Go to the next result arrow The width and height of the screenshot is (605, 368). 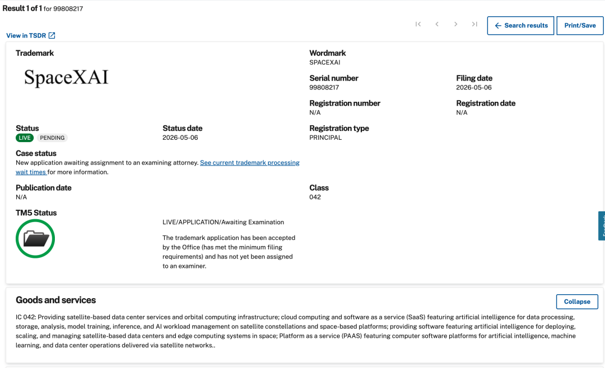455,24
